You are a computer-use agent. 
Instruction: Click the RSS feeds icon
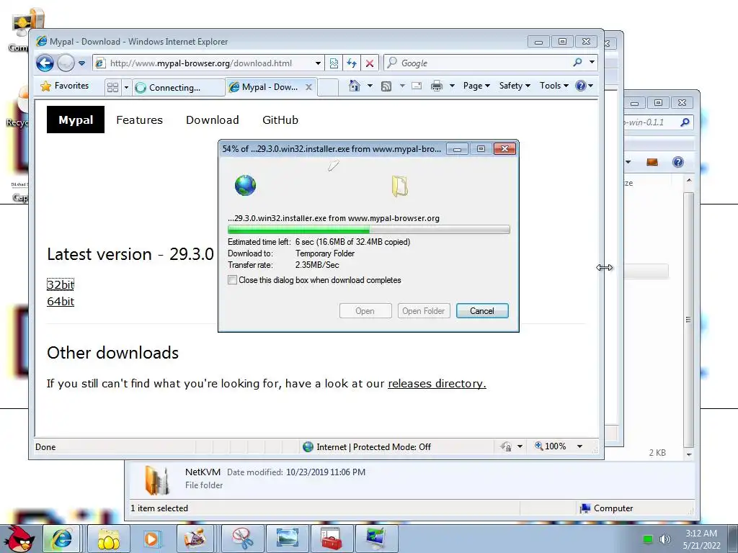click(x=386, y=86)
